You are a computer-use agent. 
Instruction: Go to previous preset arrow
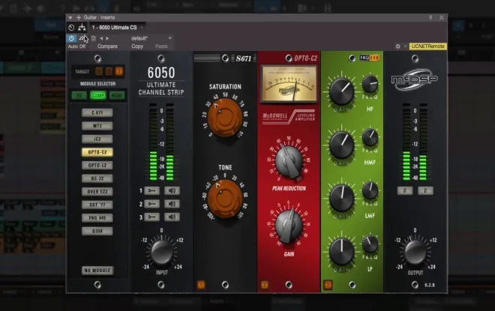[x=101, y=38]
